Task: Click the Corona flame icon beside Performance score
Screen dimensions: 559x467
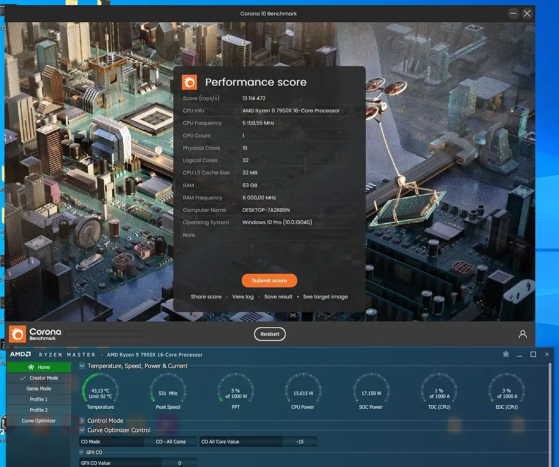Action: (189, 82)
